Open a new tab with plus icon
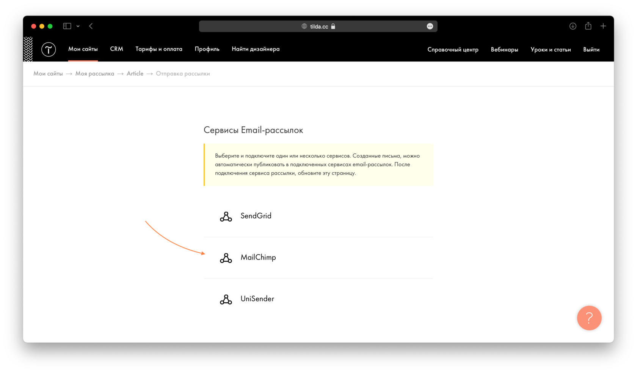Screen dimensions: 637x373 (603, 26)
